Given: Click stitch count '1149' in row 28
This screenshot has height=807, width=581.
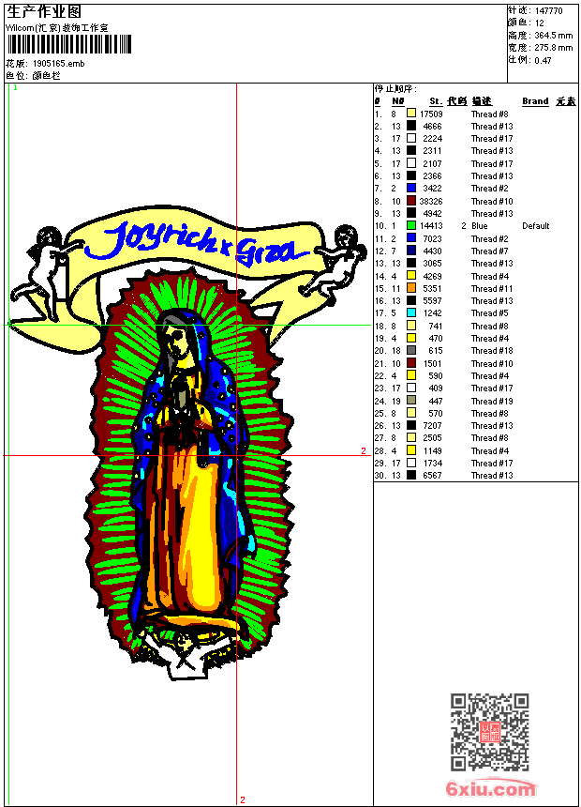Looking at the screenshot, I should [x=432, y=450].
